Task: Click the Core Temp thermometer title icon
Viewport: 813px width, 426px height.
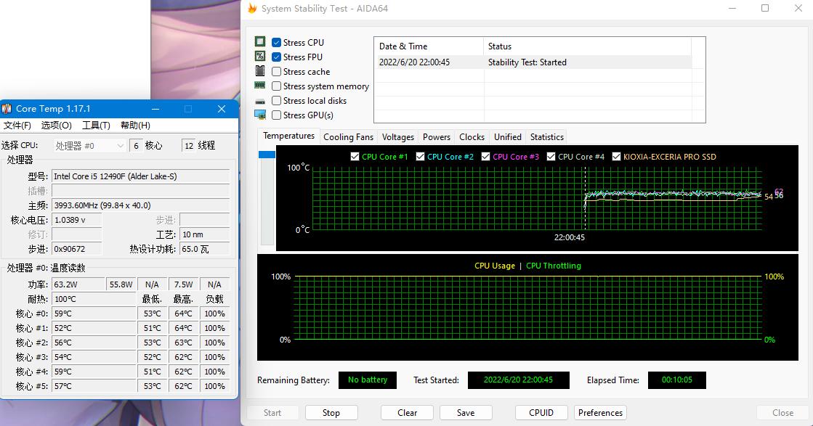Action: pos(7,109)
